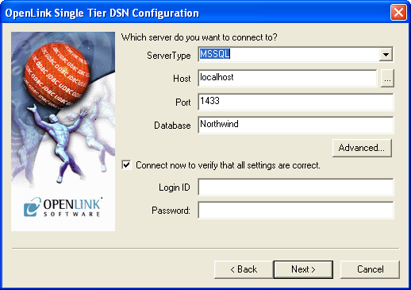
Task: Open the ServerType dropdown arrow
Action: pos(386,55)
